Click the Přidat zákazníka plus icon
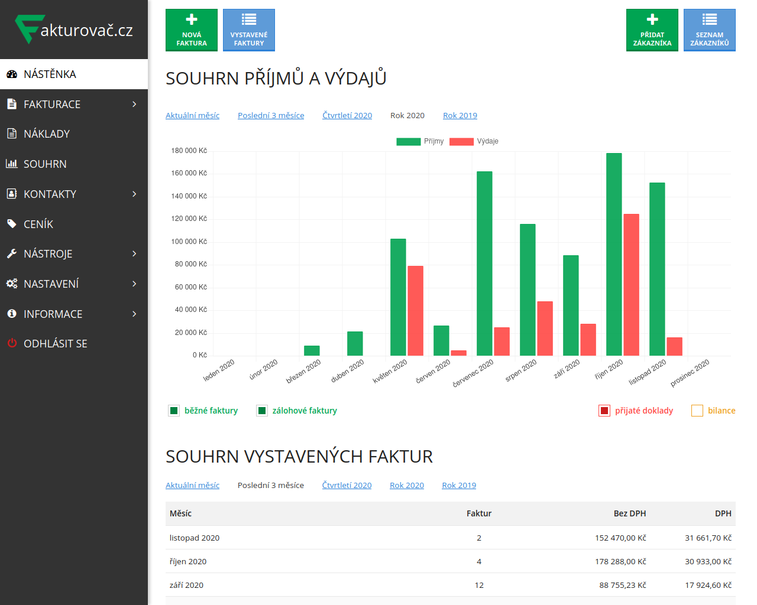757x605 pixels. tap(652, 19)
